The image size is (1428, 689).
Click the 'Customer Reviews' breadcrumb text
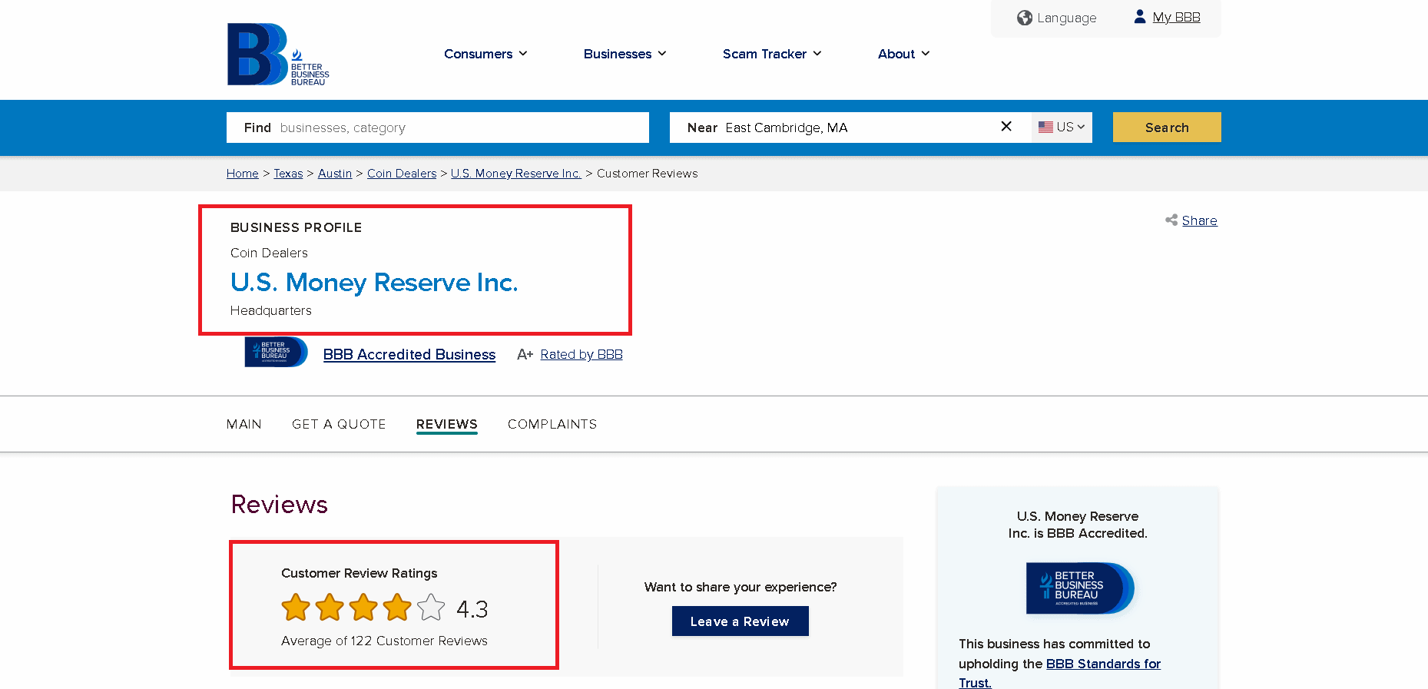click(648, 174)
